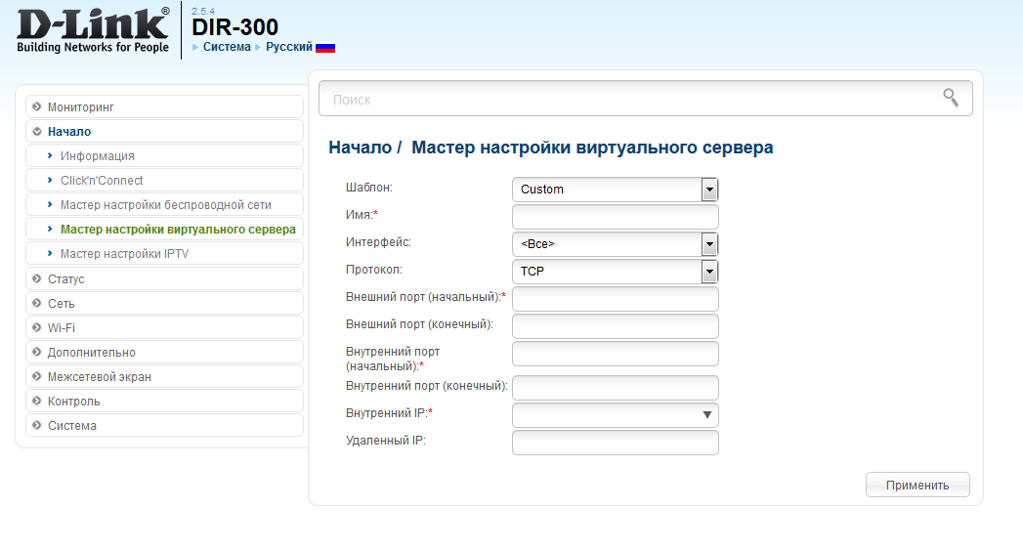Expand the Контроль section
1023x551 pixels.
[164, 401]
